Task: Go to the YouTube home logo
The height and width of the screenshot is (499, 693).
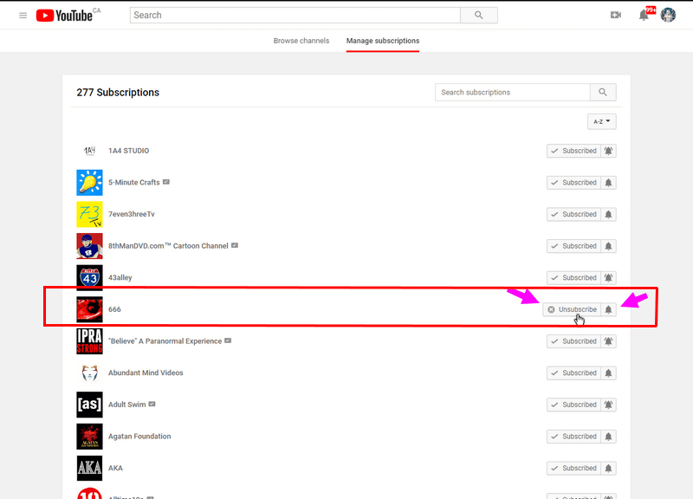Action: click(64, 16)
